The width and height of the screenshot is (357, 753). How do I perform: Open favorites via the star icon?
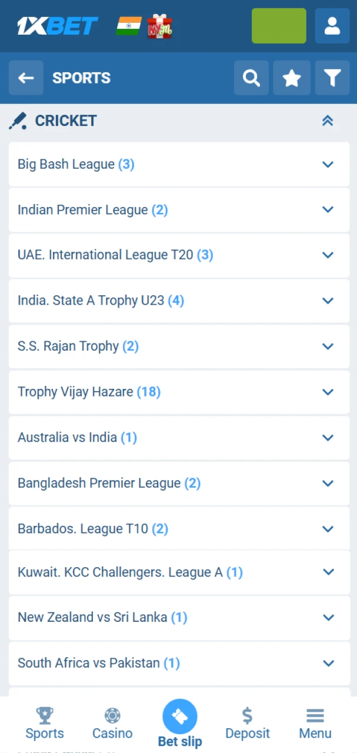click(x=292, y=78)
